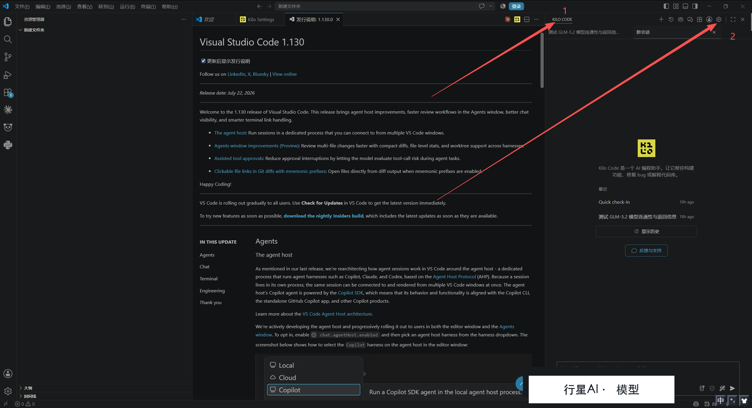752x408 pixels.
Task: Toggle secondary side bar layout button
Action: pos(695,6)
